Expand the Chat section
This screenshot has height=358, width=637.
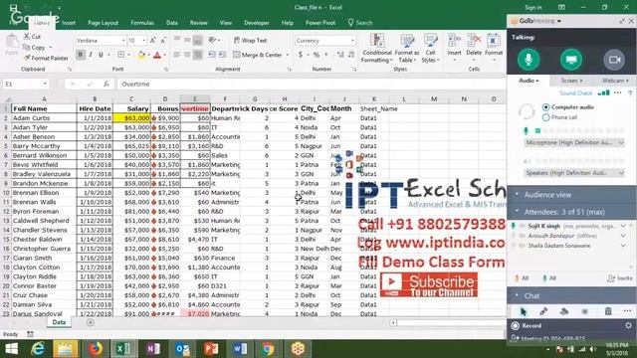[x=571, y=295]
